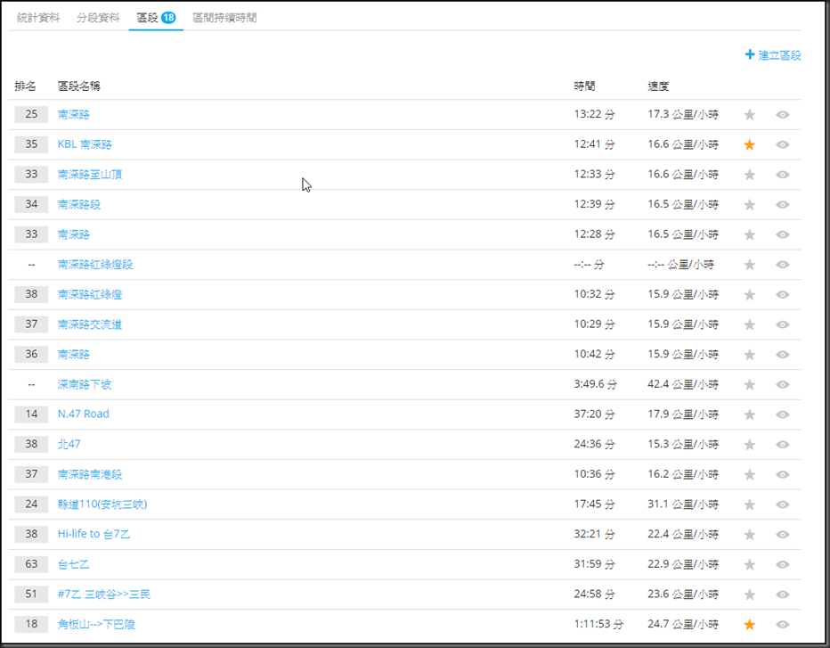The image size is (830, 648).
Task: Hide the N.47 Road segment
Action: (783, 414)
